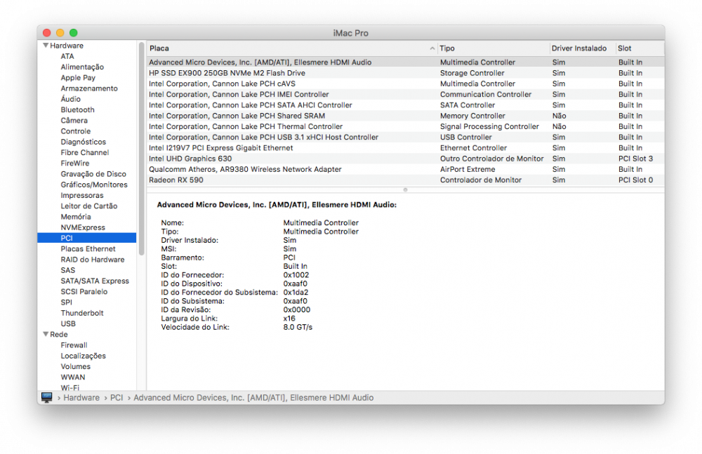
Task: Select Câmera in the sidebar
Action: 74,121
